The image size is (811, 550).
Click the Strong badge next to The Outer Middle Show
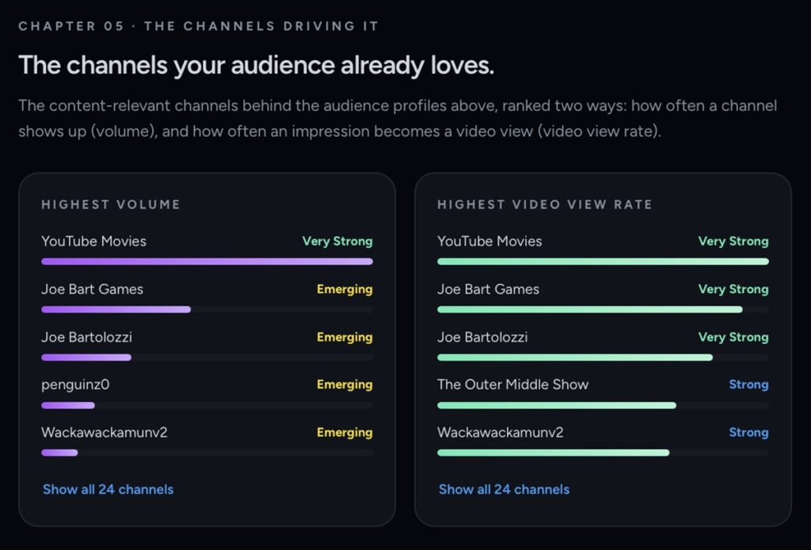(748, 385)
